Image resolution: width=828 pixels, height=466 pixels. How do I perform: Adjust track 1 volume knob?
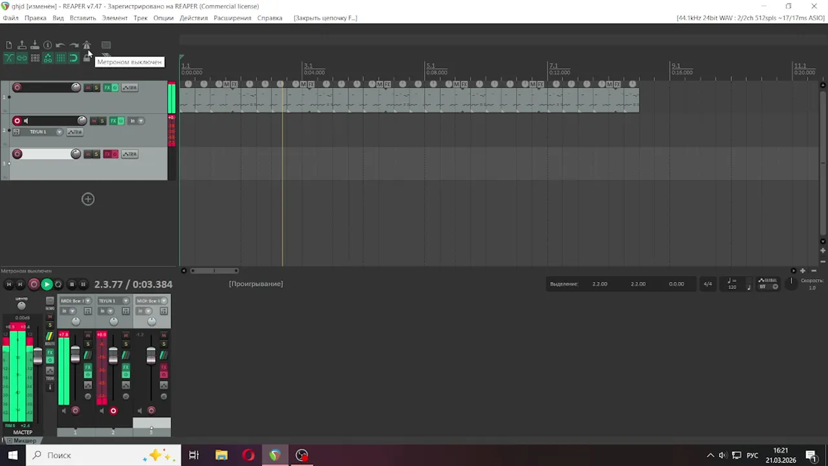76,87
